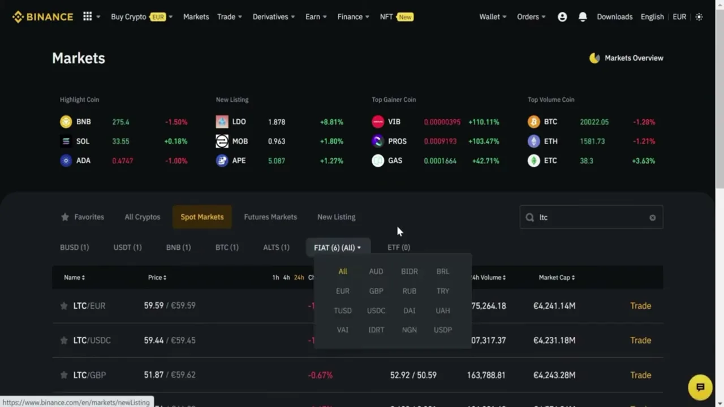Select All in the fiat list
This screenshot has height=407, width=724.
(x=343, y=272)
